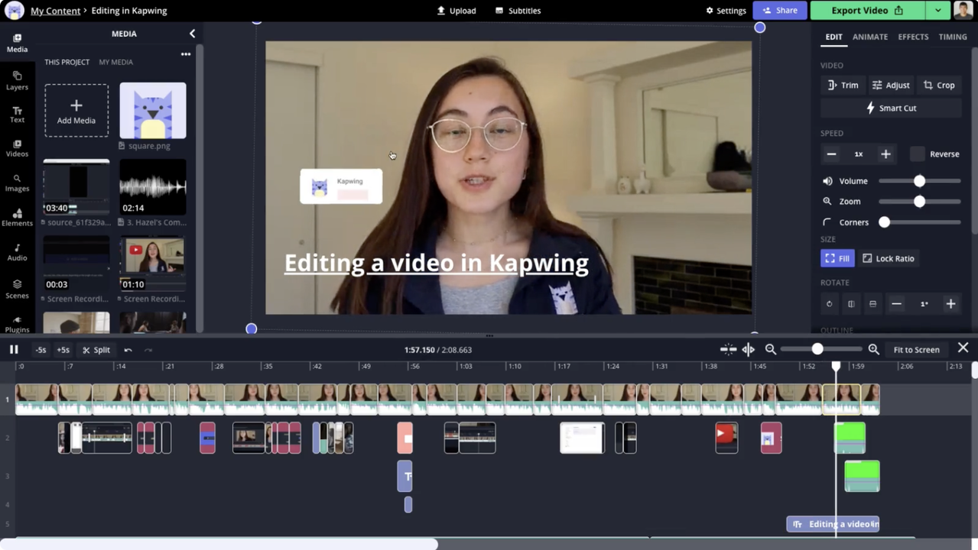Viewport: 978px width, 550px height.
Task: Click the Volume slider handle
Action: [919, 181]
